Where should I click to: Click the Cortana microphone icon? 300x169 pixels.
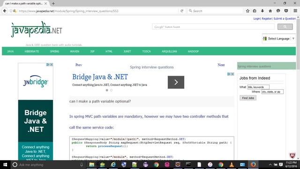pyautogui.click(x=82, y=165)
